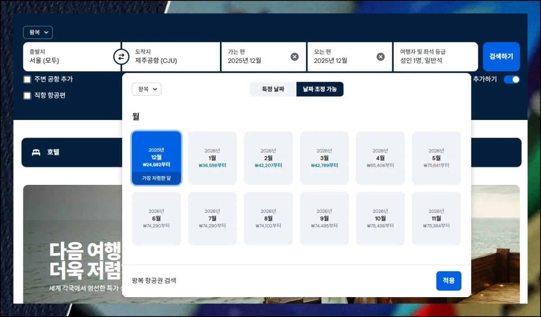Check the 직항 항공편 option
The width and height of the screenshot is (541, 317).
(28, 96)
